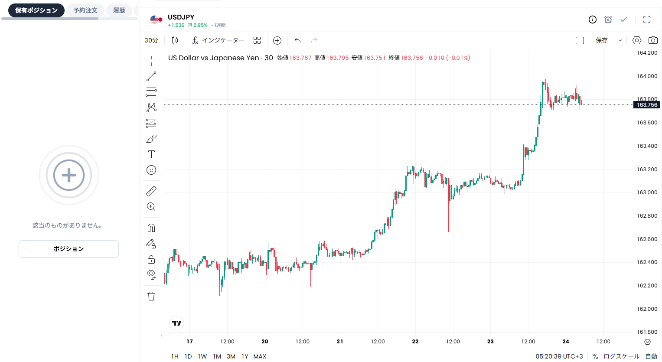The image size is (662, 362).
Task: Open the candlestick chart type selector
Action: [x=175, y=40]
